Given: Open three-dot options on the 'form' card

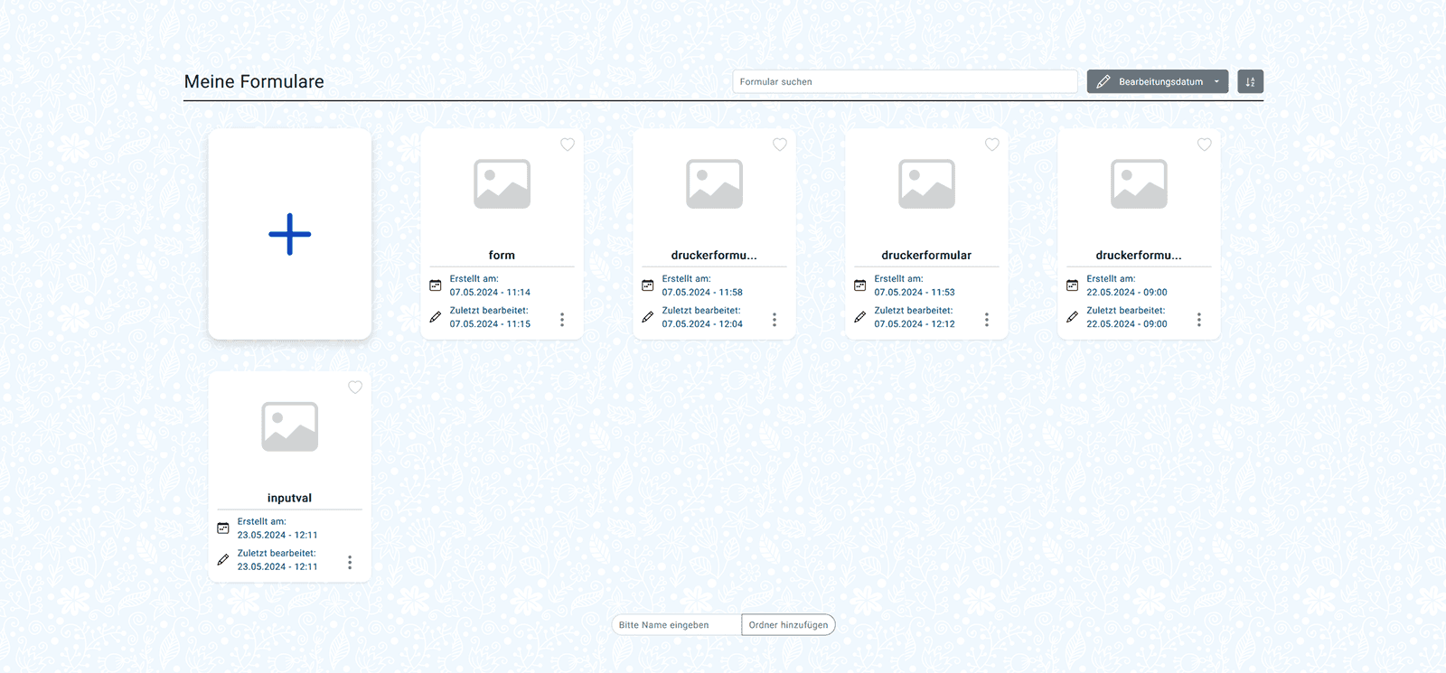Looking at the screenshot, I should click(x=562, y=320).
